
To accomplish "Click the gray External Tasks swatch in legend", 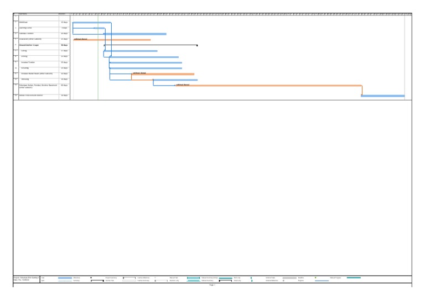I will pyautogui.click(x=289, y=278).
